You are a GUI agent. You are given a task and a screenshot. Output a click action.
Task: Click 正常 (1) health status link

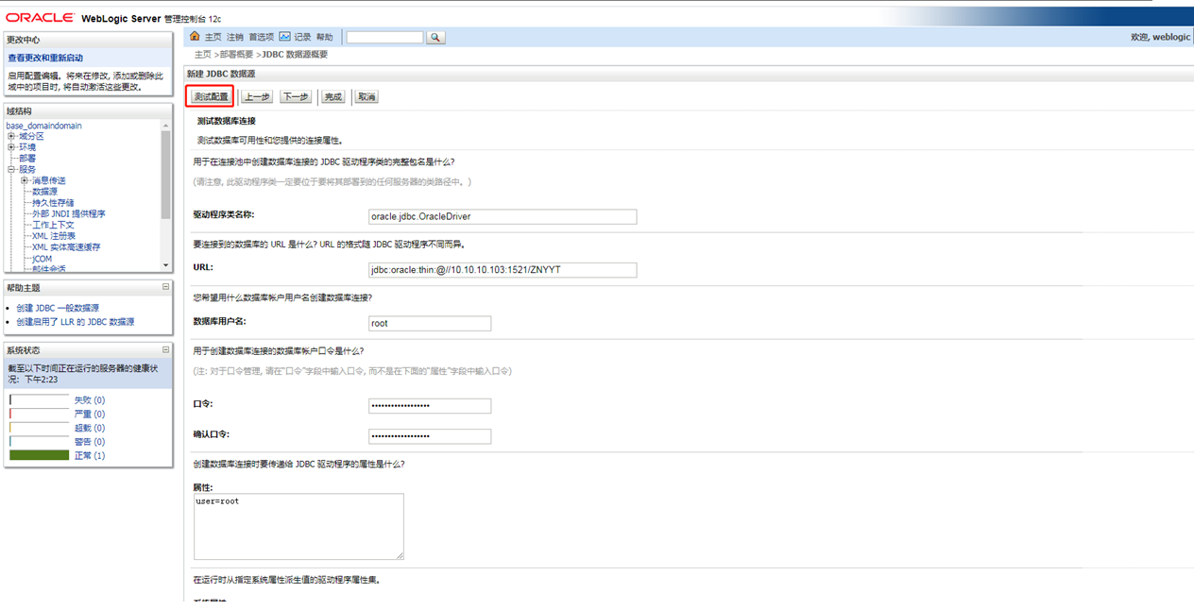[90, 456]
